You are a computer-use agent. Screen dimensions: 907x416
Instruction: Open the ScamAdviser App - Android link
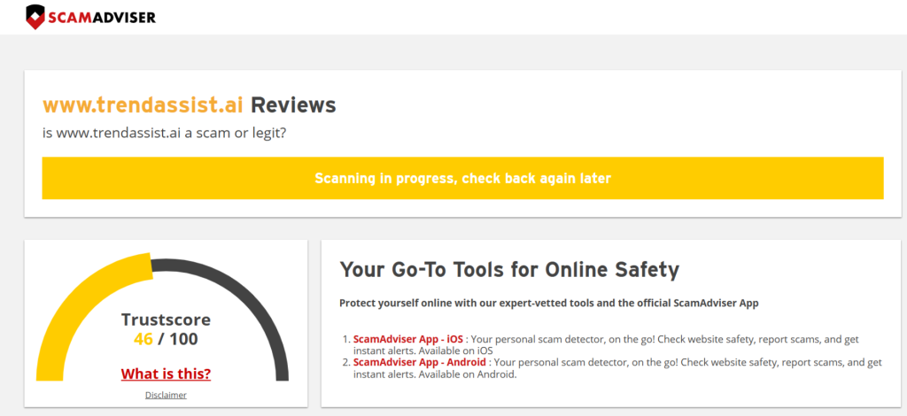point(419,362)
